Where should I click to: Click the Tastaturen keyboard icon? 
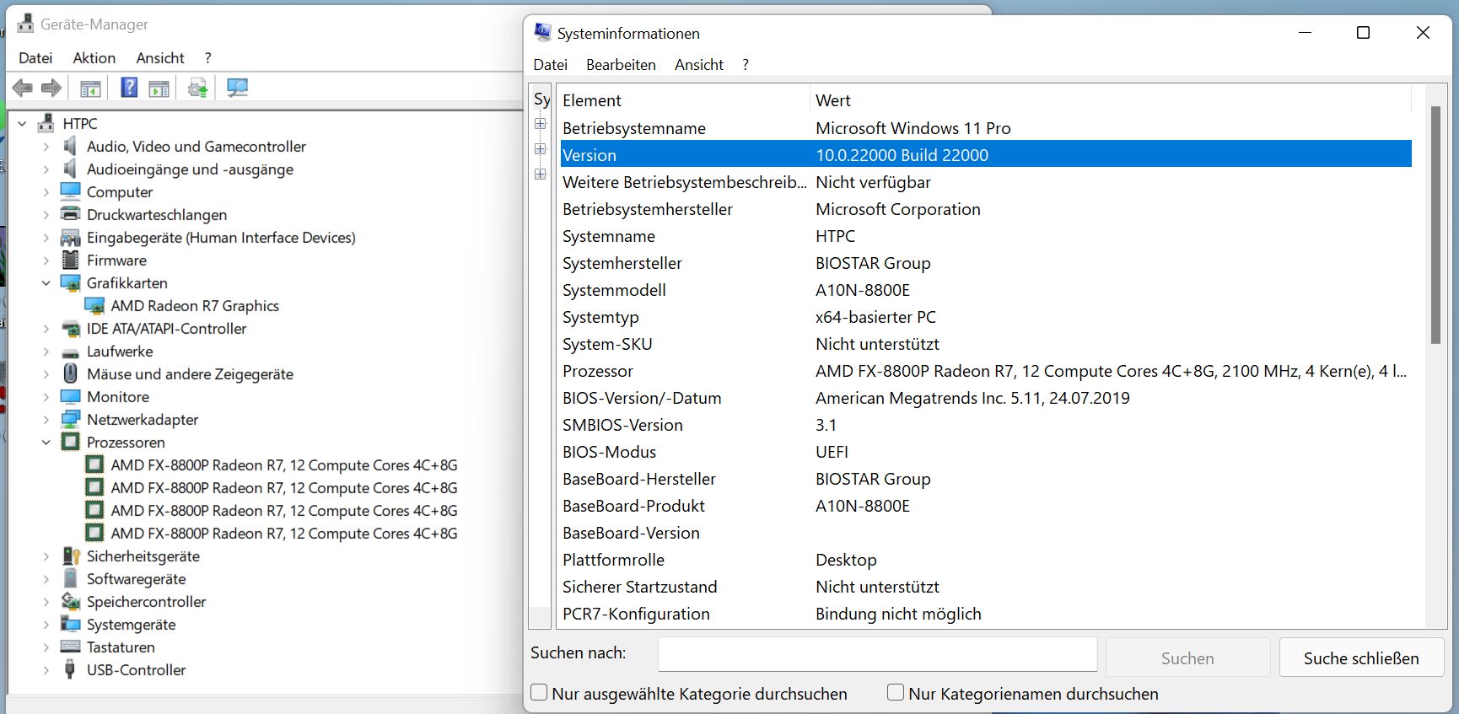click(71, 647)
